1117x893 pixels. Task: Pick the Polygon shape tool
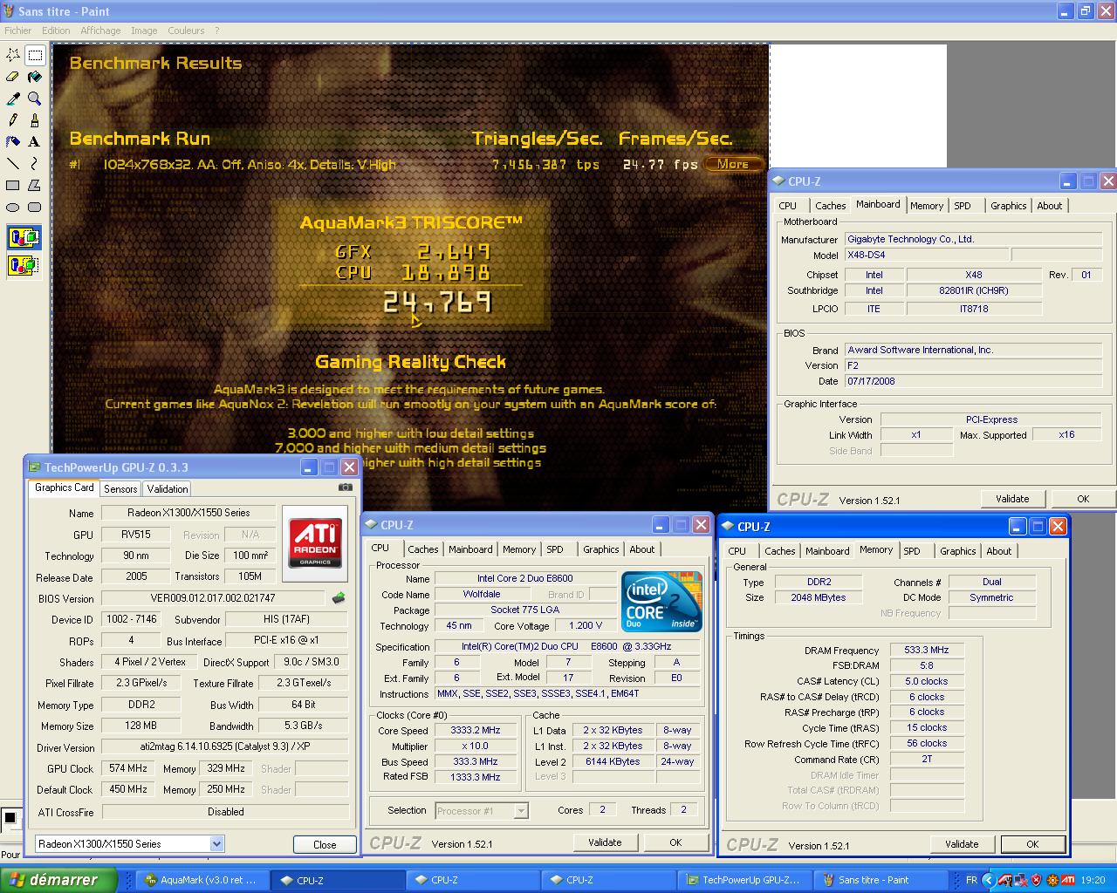[x=34, y=185]
